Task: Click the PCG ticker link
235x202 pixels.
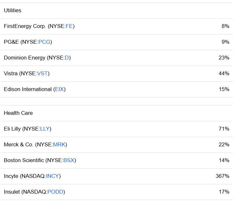Action: point(44,42)
